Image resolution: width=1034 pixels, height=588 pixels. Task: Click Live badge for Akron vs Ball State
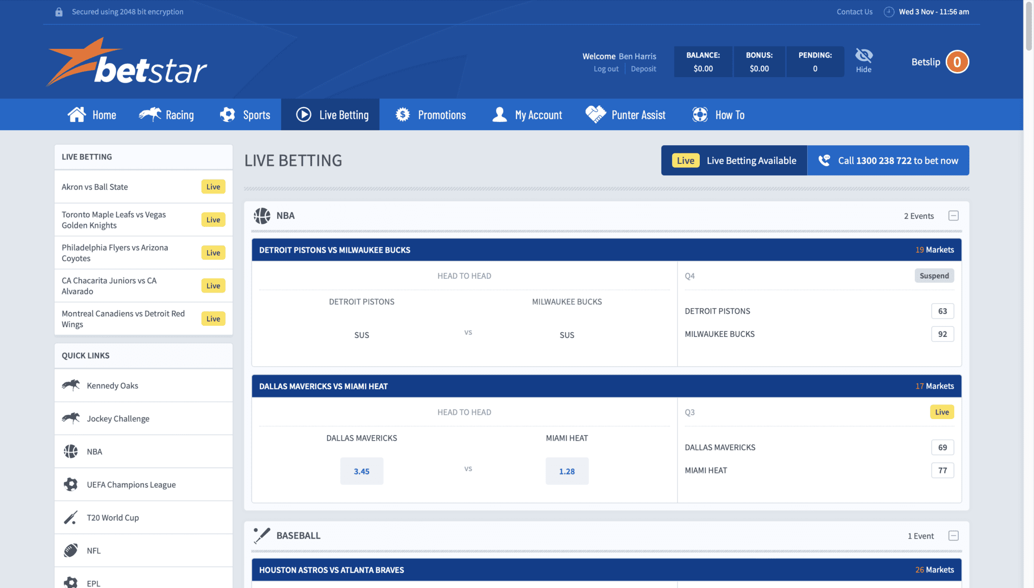coord(213,187)
